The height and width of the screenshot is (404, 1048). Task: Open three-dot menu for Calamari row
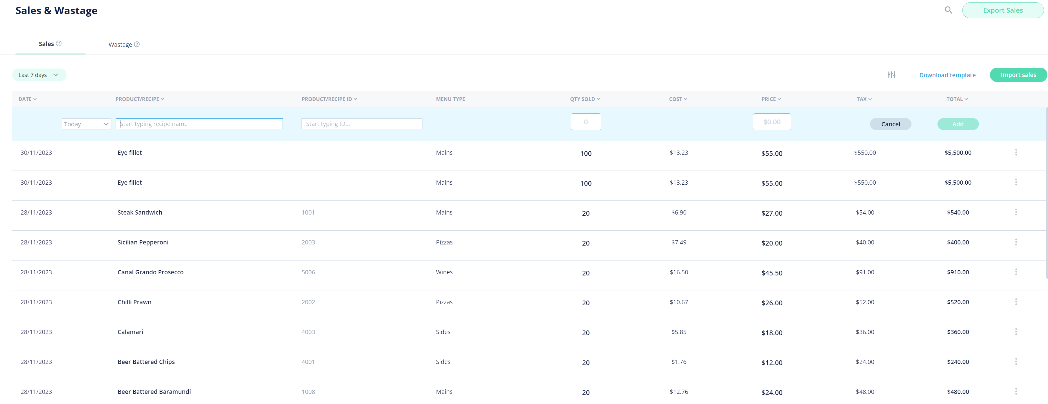pos(1016,332)
